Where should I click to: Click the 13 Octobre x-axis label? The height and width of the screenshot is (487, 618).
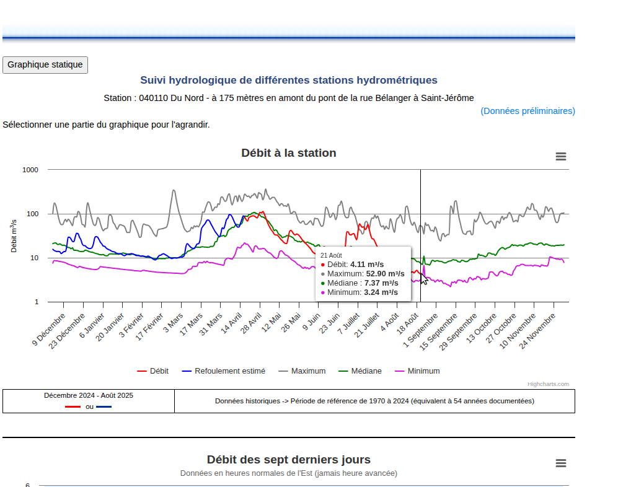tap(482, 328)
